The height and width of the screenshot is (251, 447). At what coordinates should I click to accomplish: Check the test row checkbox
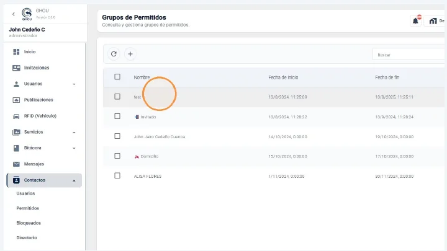pyautogui.click(x=117, y=97)
